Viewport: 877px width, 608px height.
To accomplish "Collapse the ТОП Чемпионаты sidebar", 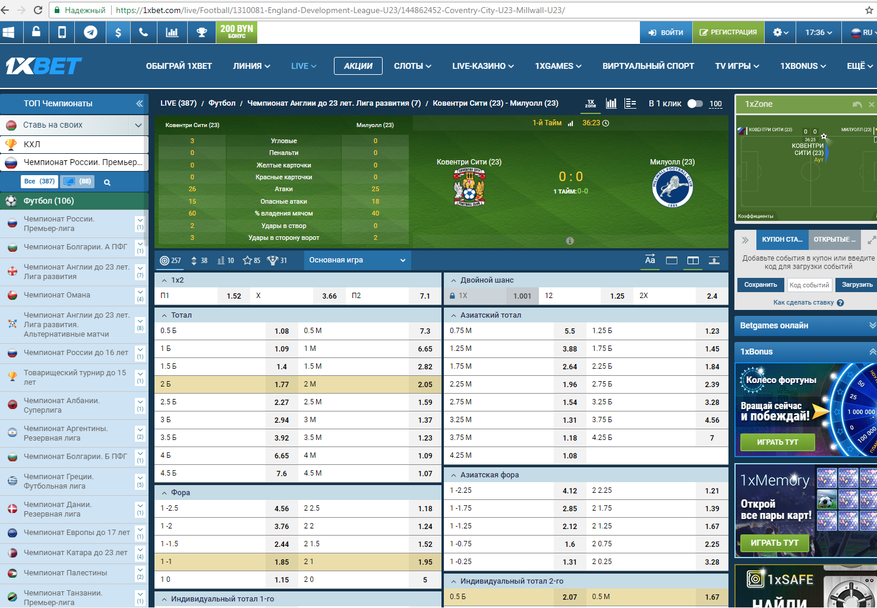I will [x=139, y=103].
